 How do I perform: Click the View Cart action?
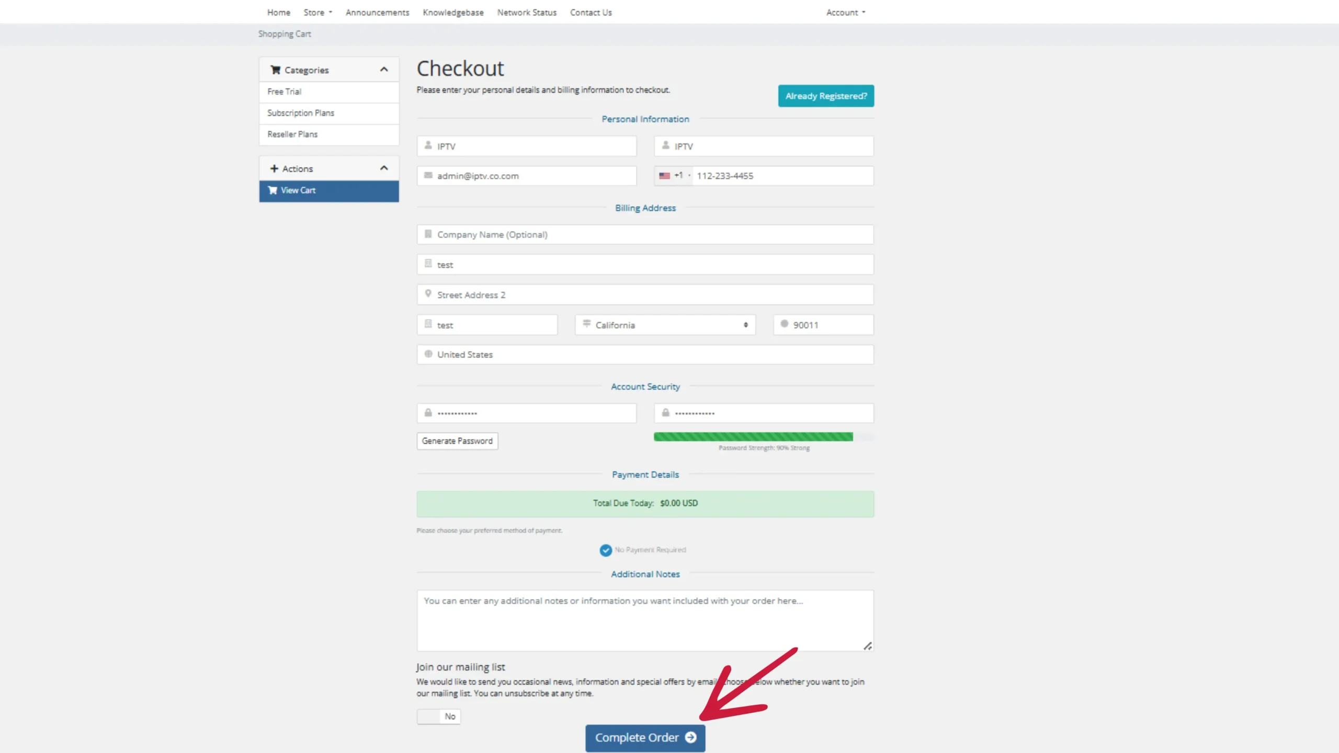click(x=329, y=191)
